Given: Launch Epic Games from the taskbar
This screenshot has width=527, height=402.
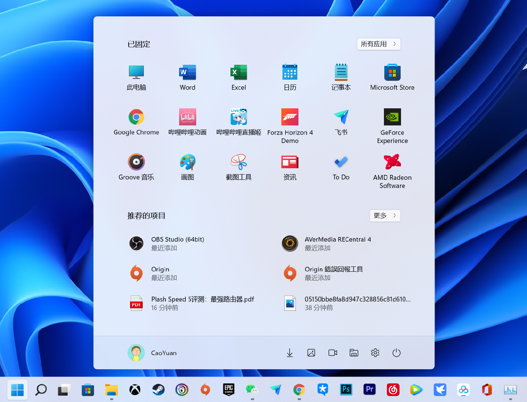Looking at the screenshot, I should (229, 390).
